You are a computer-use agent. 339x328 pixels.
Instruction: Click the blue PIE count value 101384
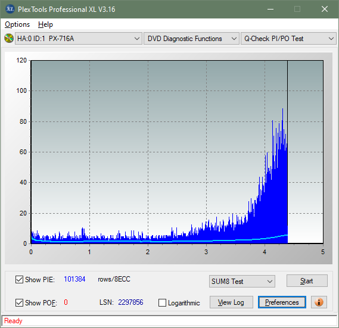(x=74, y=279)
